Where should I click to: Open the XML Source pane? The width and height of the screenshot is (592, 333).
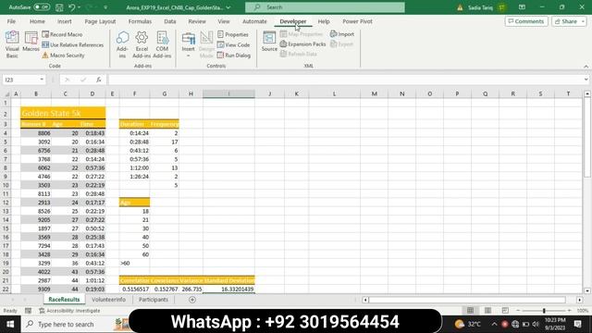tap(269, 42)
